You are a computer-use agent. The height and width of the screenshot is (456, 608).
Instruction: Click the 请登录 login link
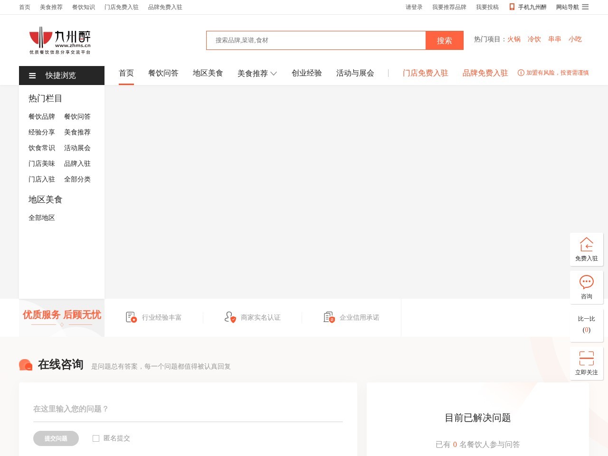[x=414, y=7]
